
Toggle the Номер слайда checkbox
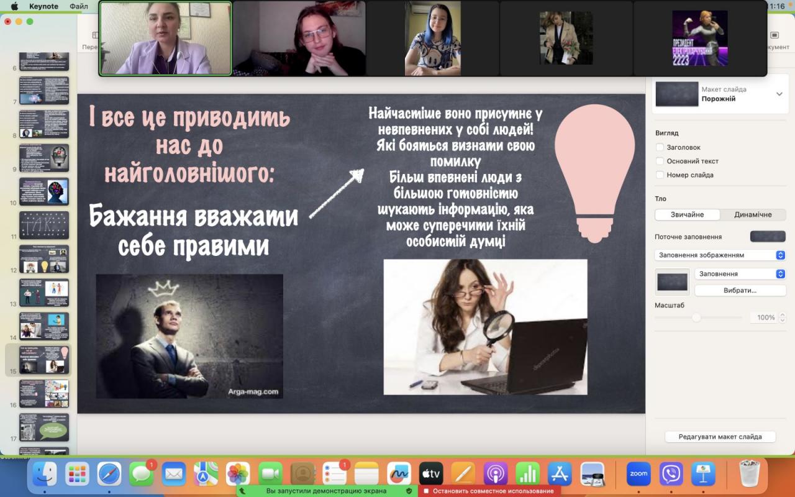[x=660, y=175]
